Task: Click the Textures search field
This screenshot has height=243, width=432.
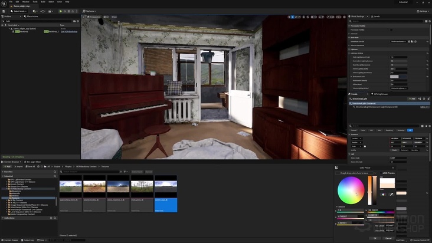Action: point(91,172)
